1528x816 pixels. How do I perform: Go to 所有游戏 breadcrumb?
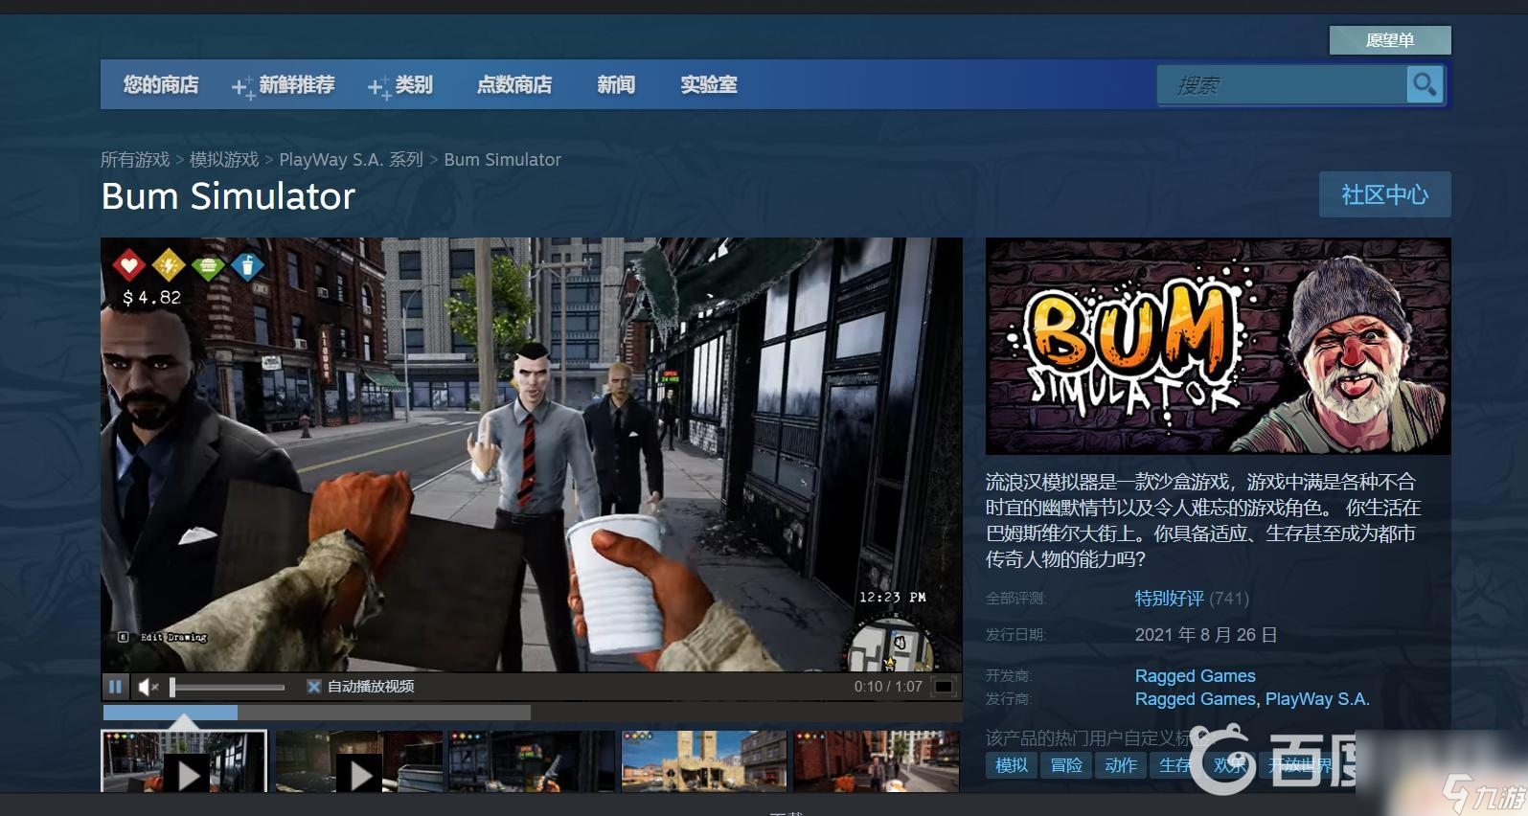(135, 159)
